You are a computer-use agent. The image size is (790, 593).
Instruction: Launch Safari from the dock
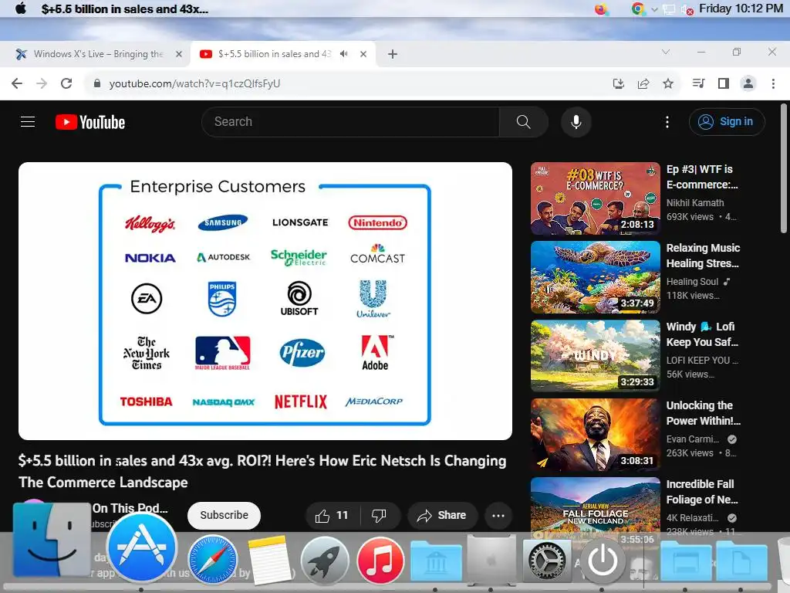[x=213, y=560]
